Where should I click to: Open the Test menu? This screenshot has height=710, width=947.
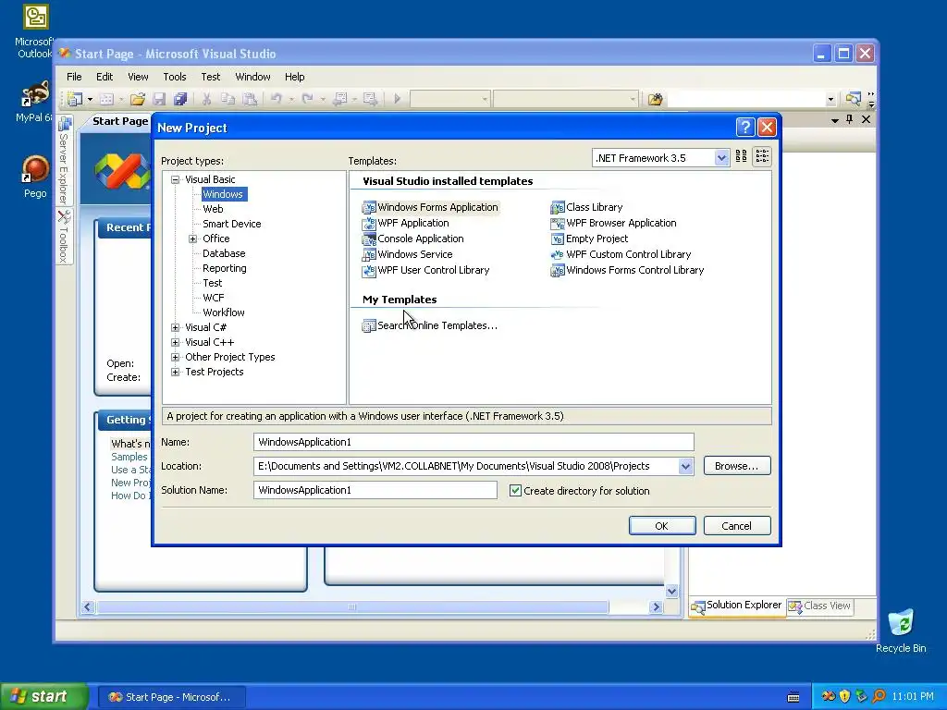point(211,77)
